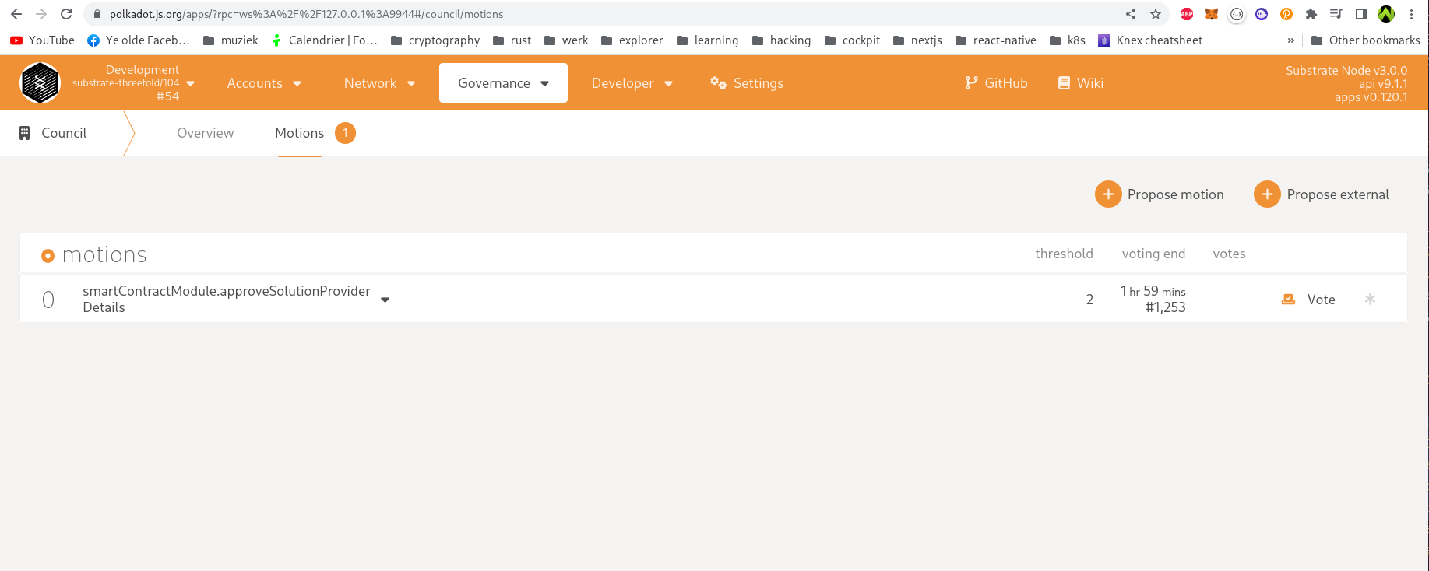The image size is (1429, 571).
Task: Vote on motion 0
Action: coord(1309,300)
